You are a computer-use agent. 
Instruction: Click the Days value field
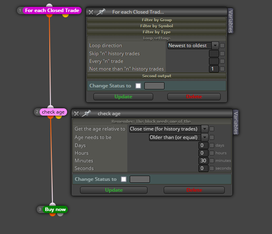click(203, 145)
